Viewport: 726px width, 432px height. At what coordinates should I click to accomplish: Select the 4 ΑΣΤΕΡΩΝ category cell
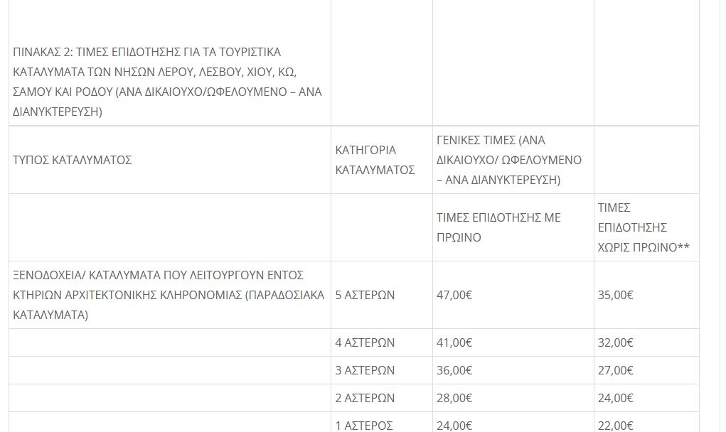[x=364, y=342]
